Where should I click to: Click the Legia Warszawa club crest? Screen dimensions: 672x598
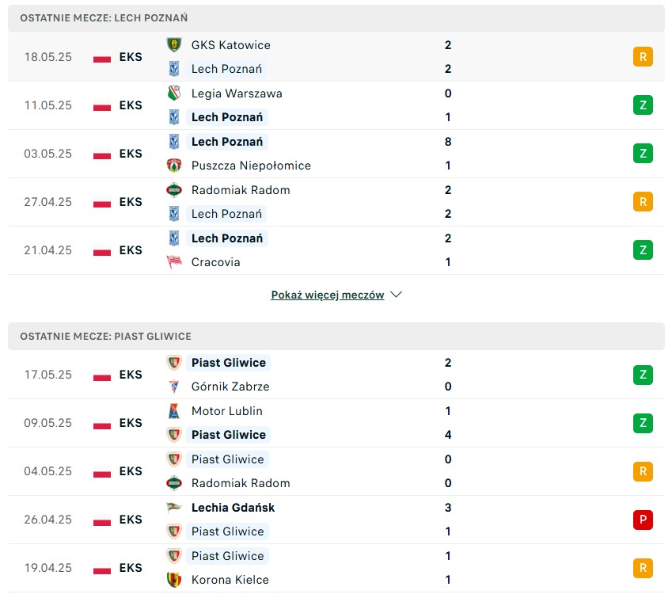point(174,93)
